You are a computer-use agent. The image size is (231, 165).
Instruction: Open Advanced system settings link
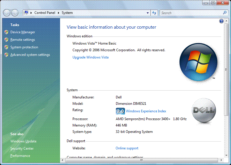click(x=30, y=55)
